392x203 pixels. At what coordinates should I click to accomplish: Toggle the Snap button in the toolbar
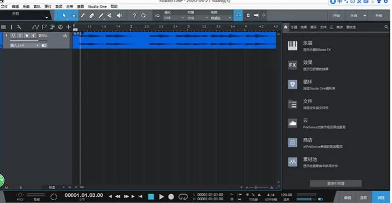tap(238, 16)
